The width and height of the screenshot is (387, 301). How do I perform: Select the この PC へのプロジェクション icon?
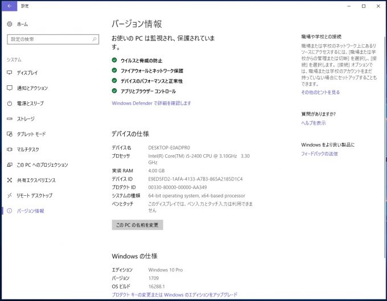[x=10, y=164]
